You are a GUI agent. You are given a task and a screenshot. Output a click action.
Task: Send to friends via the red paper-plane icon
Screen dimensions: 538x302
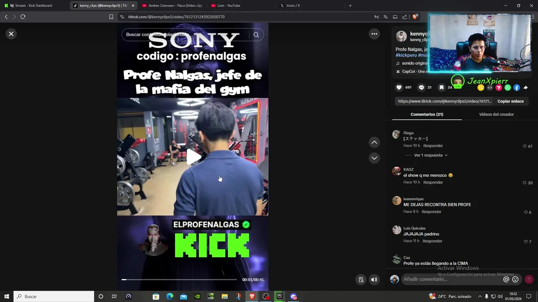click(x=499, y=88)
